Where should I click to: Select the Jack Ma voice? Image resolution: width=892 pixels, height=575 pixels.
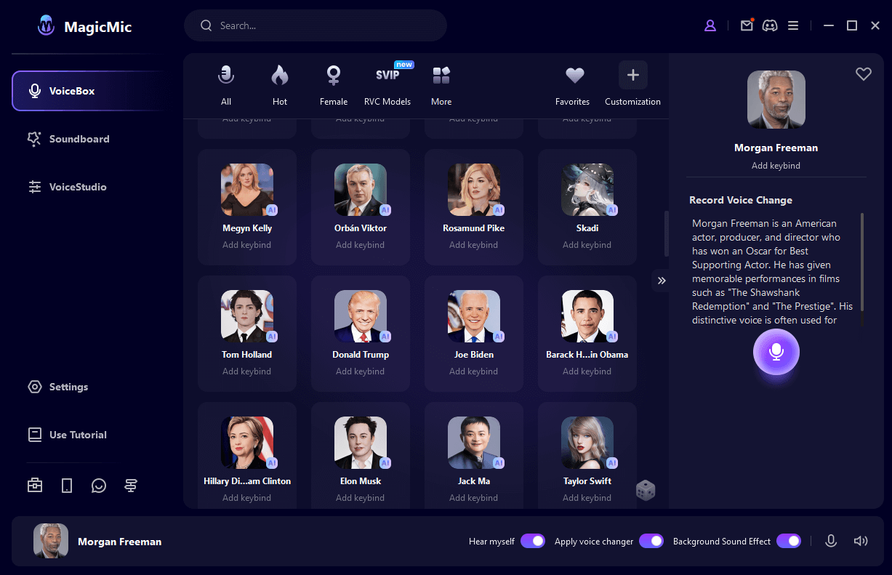pyautogui.click(x=474, y=455)
